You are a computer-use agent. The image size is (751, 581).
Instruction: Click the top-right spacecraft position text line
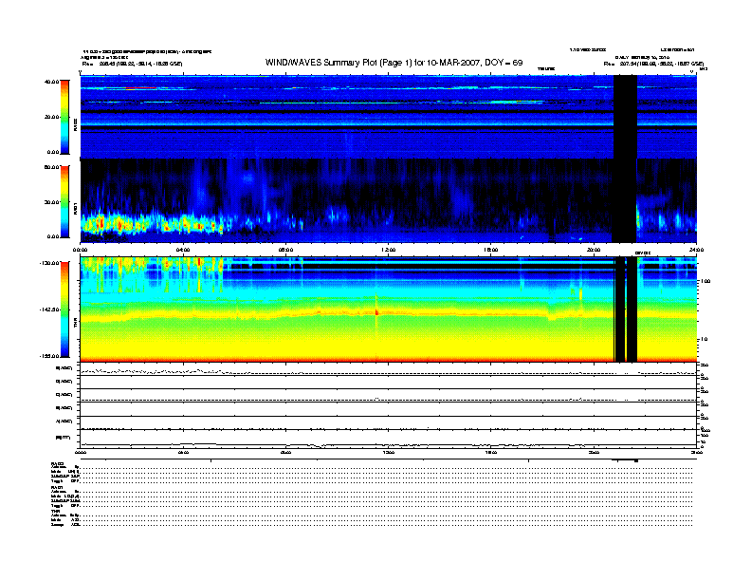(x=653, y=64)
